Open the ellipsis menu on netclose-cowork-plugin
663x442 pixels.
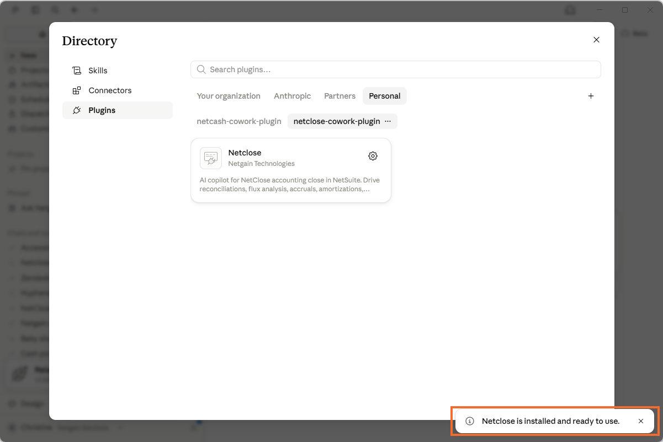[x=388, y=121]
